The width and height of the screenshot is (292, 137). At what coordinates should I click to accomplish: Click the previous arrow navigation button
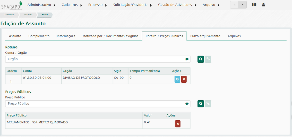(234, 5)
